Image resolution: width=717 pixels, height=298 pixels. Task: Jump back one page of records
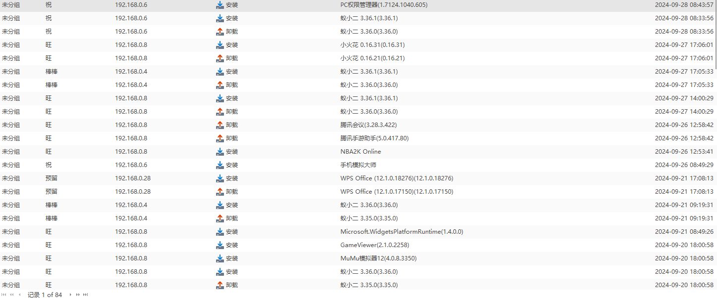click(12, 295)
